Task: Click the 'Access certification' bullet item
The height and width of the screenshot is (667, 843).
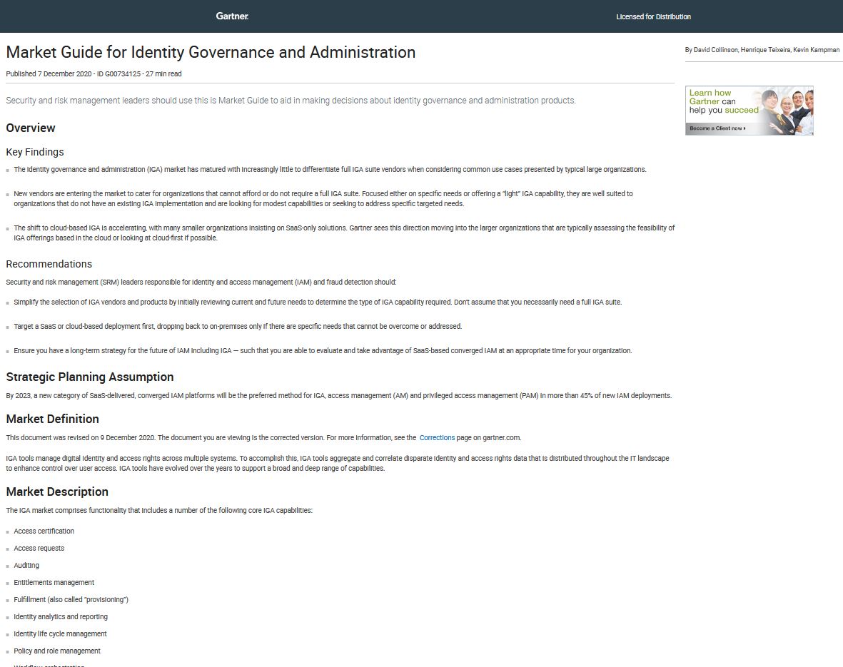Action: (44, 531)
